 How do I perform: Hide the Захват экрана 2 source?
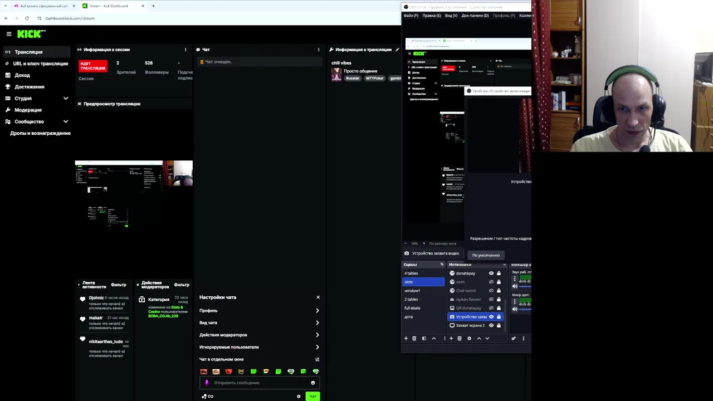tap(491, 325)
